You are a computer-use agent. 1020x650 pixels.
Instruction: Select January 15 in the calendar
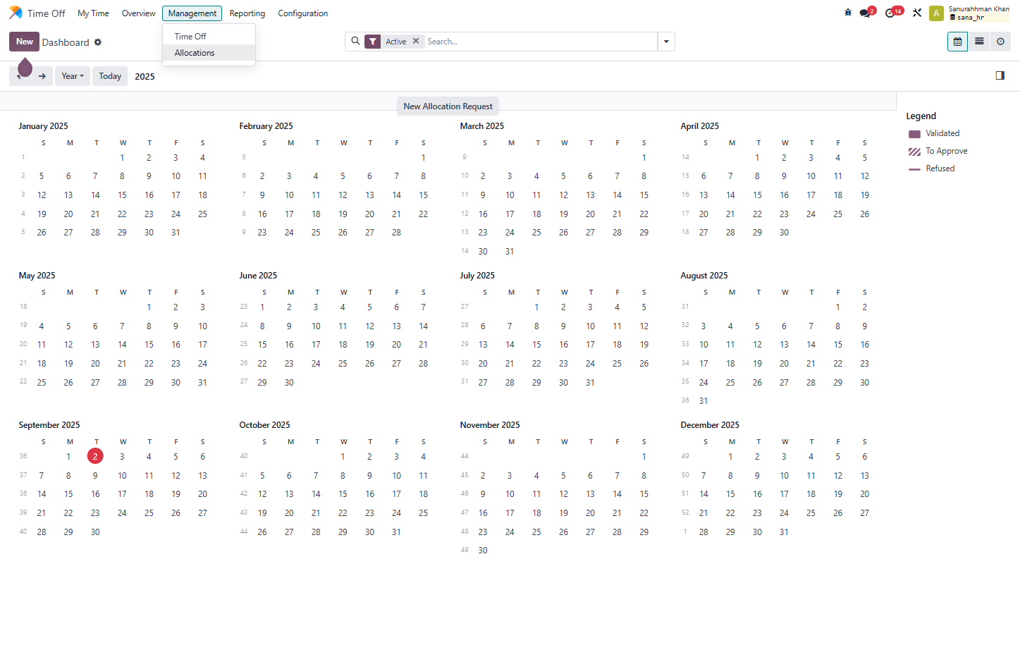(122, 195)
